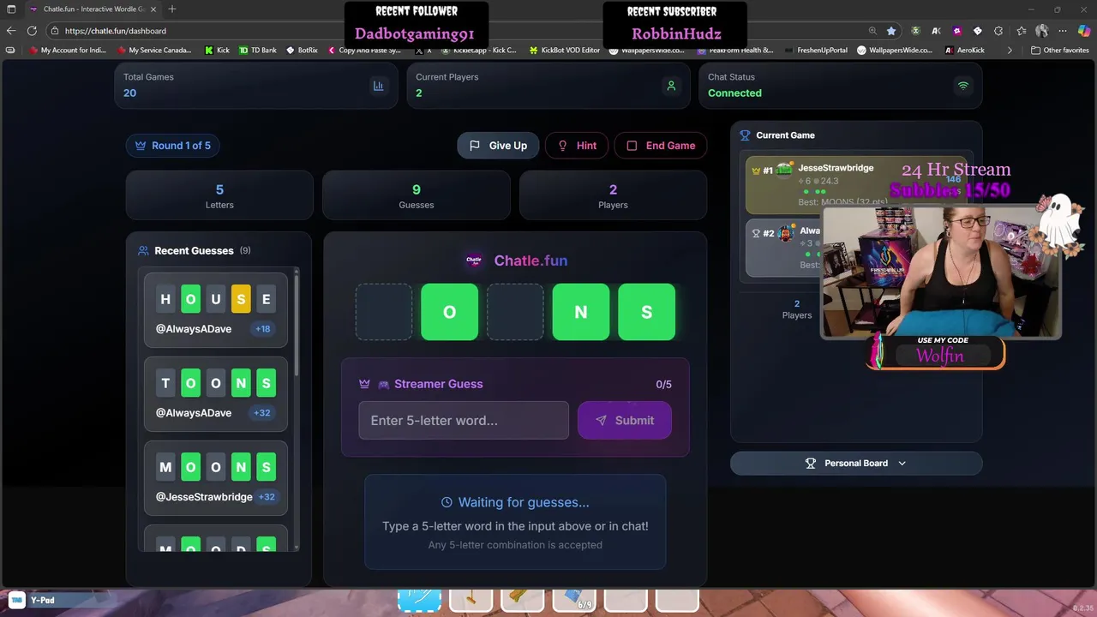Click the AeroKick bookmark icon
This screenshot has height=617, width=1097.
coord(950,50)
